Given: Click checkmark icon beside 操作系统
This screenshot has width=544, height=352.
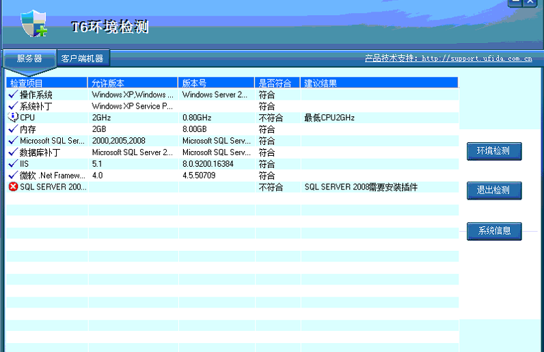Looking at the screenshot, I should [13, 94].
